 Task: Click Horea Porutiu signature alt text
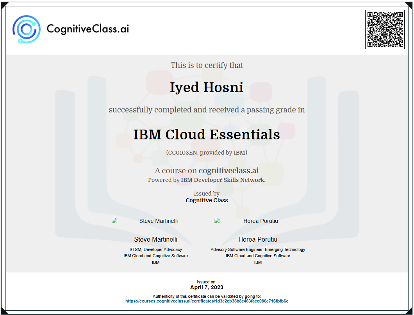(x=261, y=221)
